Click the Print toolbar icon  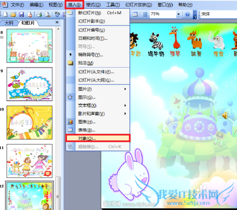pyautogui.click(x=39, y=14)
